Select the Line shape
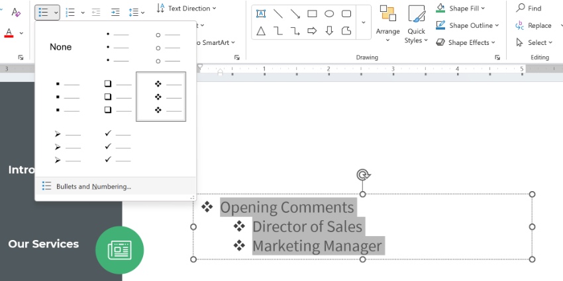Screen dimensions: 563x281 [278, 14]
